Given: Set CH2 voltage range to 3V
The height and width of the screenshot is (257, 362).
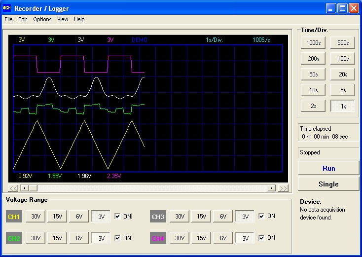Looking at the screenshot, I should point(101,238).
